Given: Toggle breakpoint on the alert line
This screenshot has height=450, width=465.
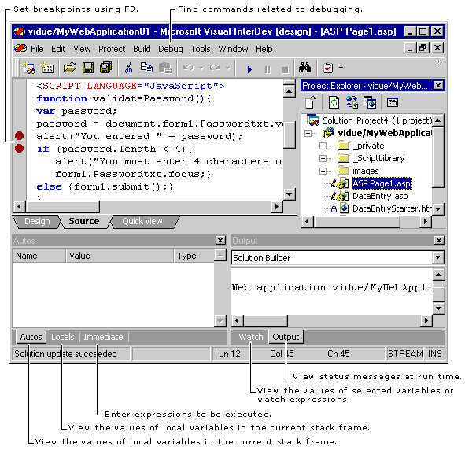Looking at the screenshot, I should point(19,136).
